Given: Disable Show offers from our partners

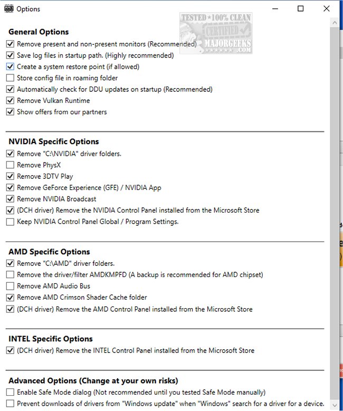Looking at the screenshot, I should (11, 112).
